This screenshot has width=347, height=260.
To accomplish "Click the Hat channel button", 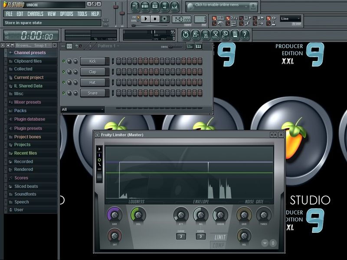I will pyautogui.click(x=93, y=82).
